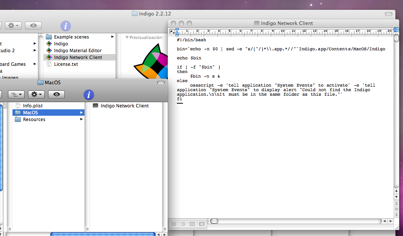Select Example scenes folder

click(x=71, y=37)
